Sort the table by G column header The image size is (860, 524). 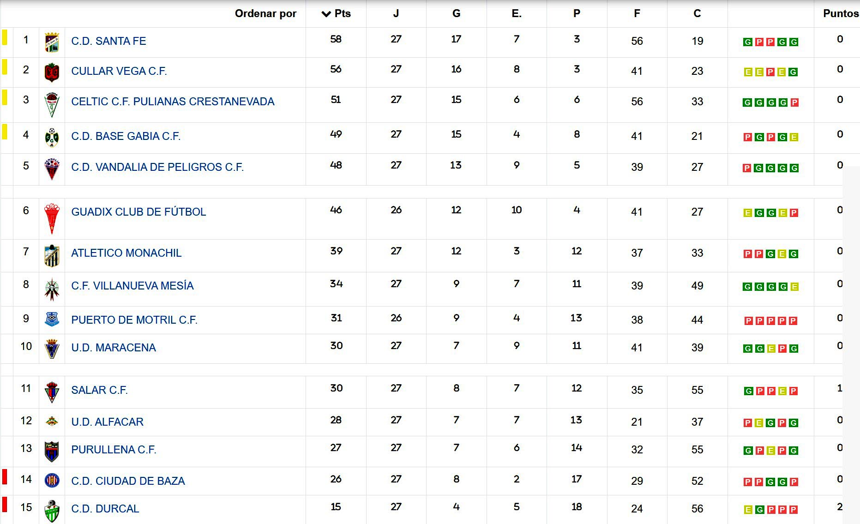point(456,13)
